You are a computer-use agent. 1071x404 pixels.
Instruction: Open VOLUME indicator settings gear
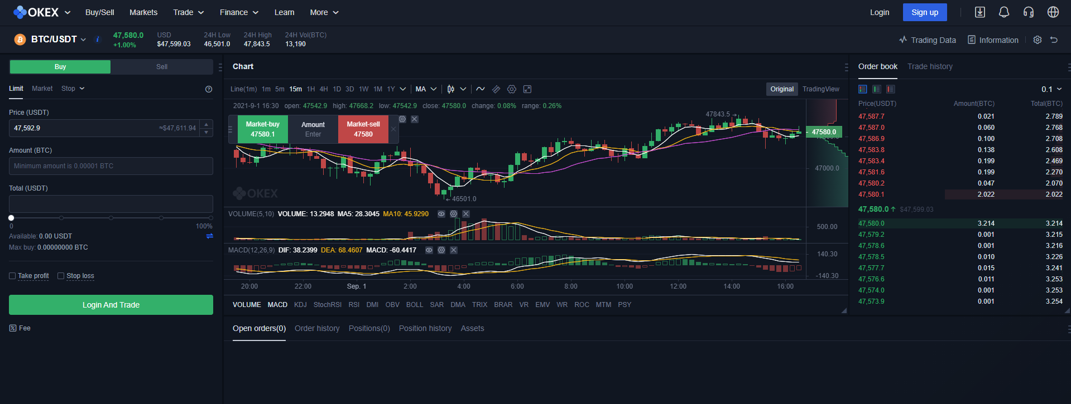454,214
